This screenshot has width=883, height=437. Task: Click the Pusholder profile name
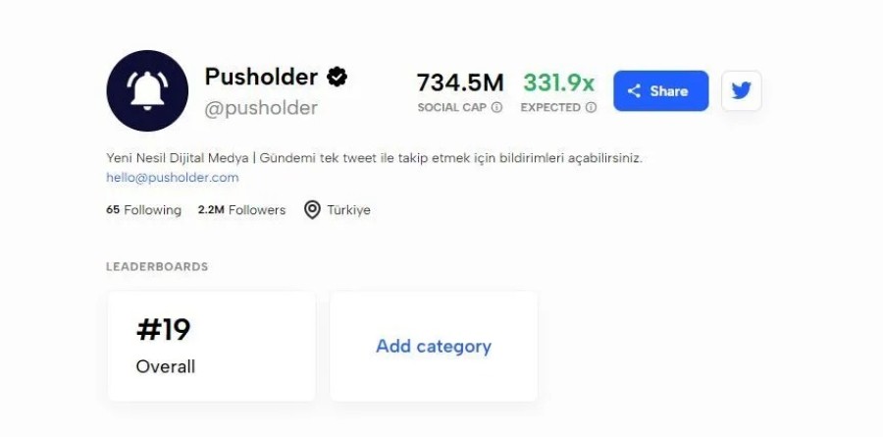[x=261, y=77]
